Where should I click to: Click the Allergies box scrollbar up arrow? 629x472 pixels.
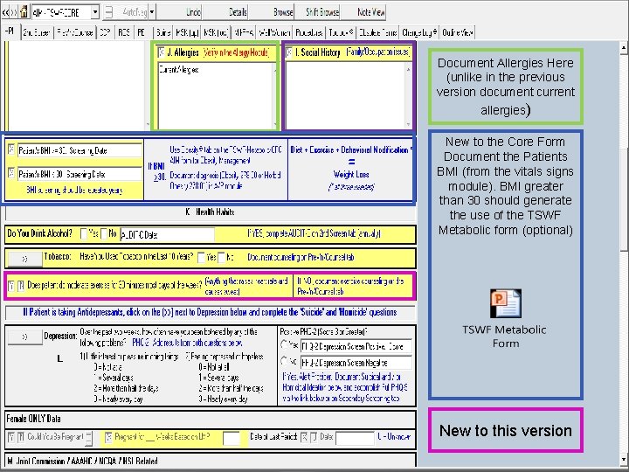tap(275, 71)
